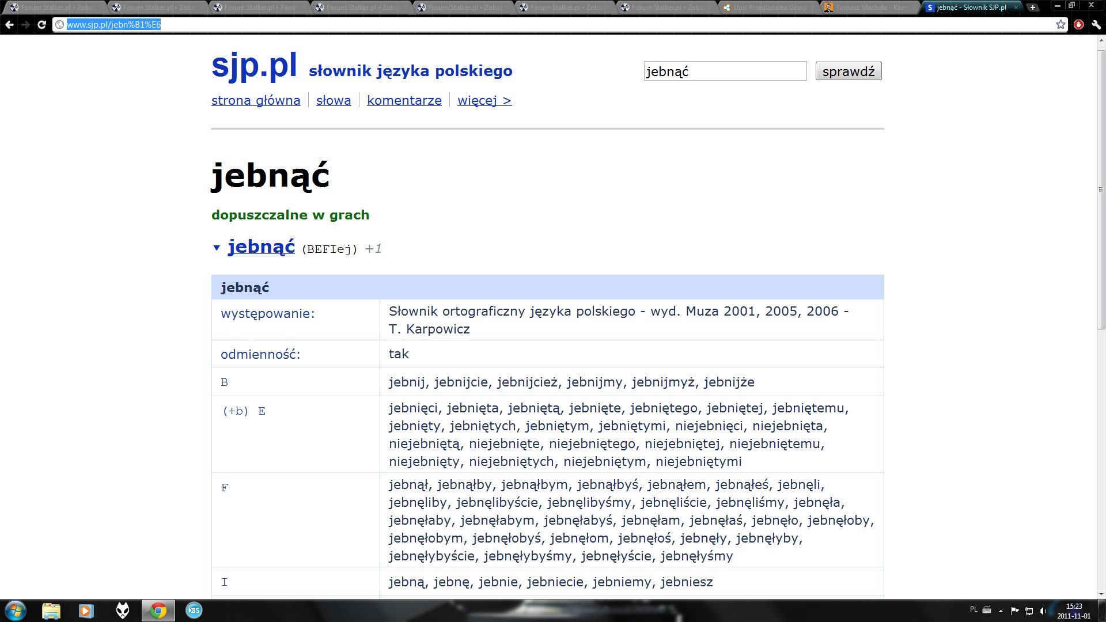Expand the 'więcej >' menu link

484,100
